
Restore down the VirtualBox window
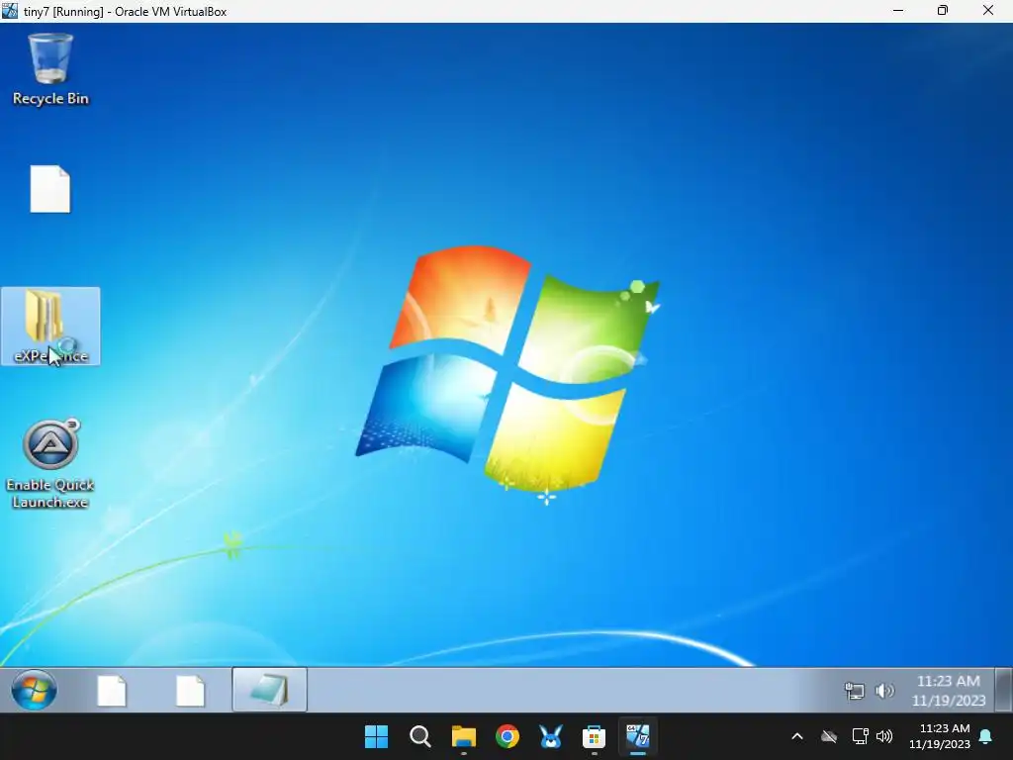[943, 10]
